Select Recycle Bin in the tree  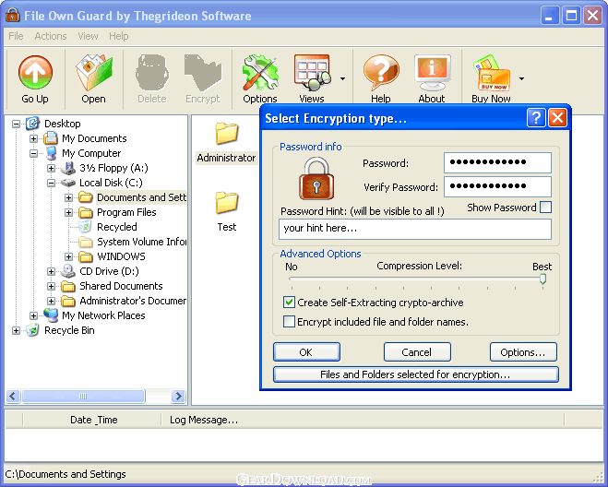coord(69,330)
